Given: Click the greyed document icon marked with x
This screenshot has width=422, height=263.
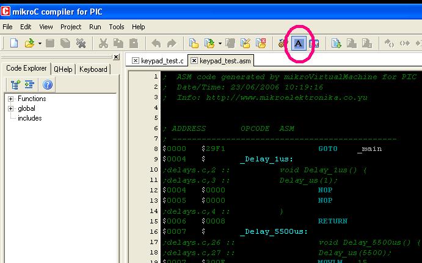Looking at the screenshot, I should click(367, 43).
